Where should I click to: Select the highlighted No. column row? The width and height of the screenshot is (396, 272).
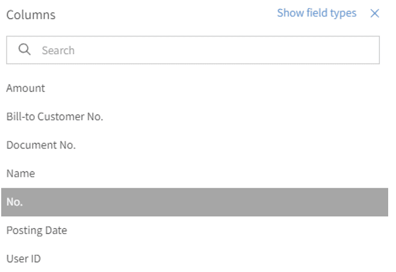[x=194, y=202]
